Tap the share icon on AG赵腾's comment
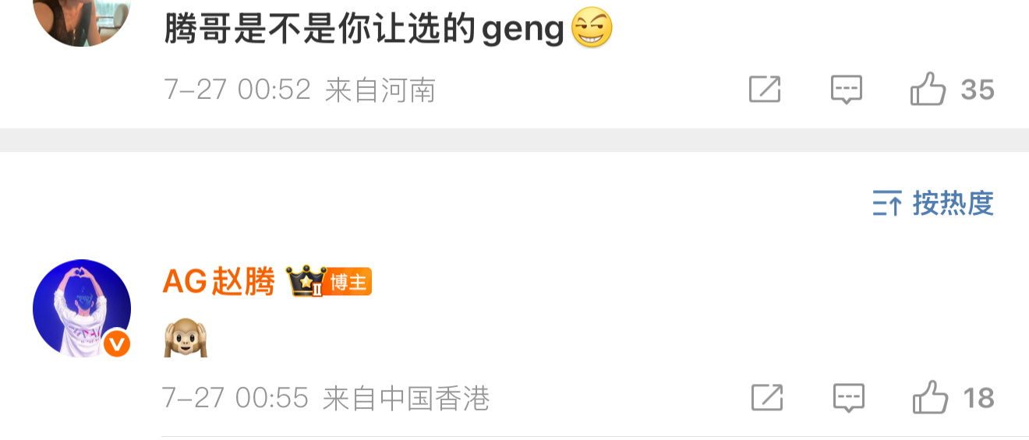 [x=767, y=398]
